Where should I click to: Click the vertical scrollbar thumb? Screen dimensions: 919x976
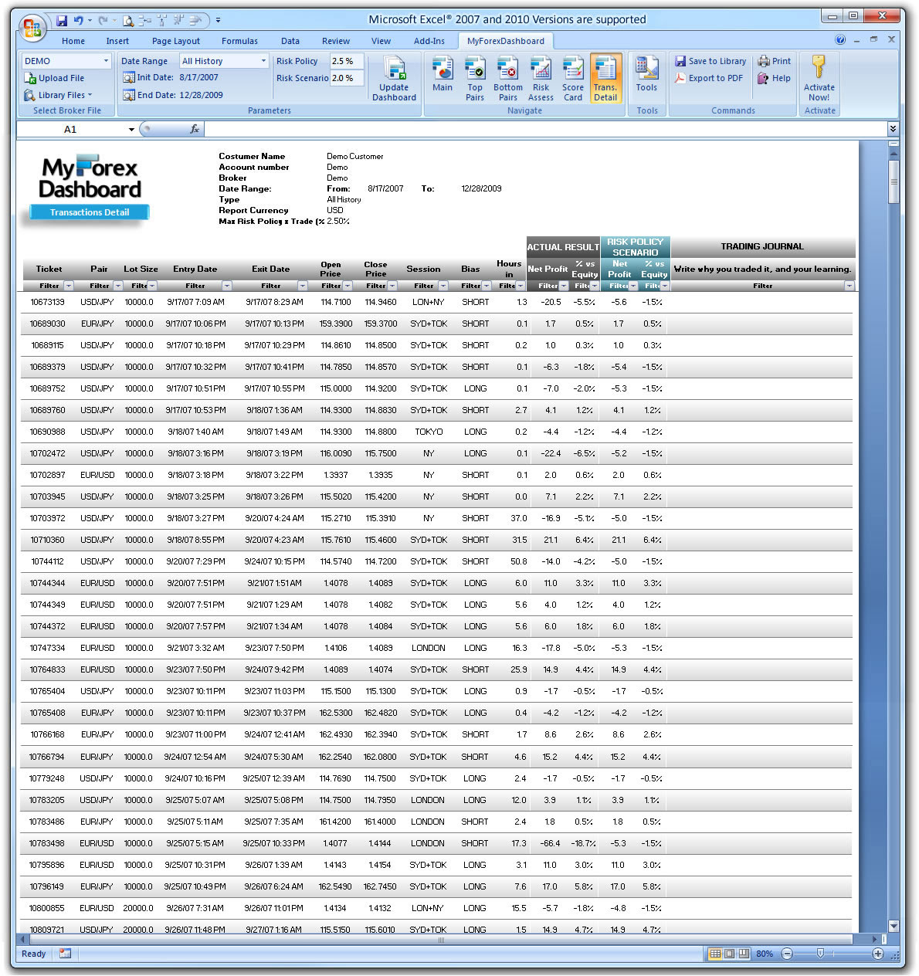(894, 181)
